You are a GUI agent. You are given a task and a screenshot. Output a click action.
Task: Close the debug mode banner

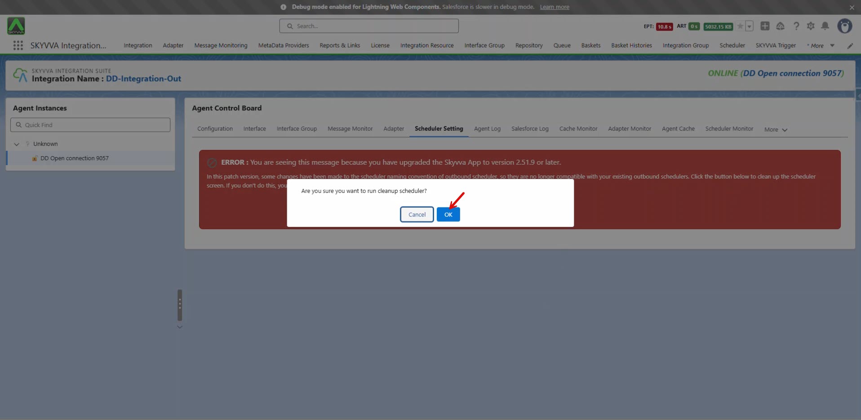pyautogui.click(x=852, y=7)
